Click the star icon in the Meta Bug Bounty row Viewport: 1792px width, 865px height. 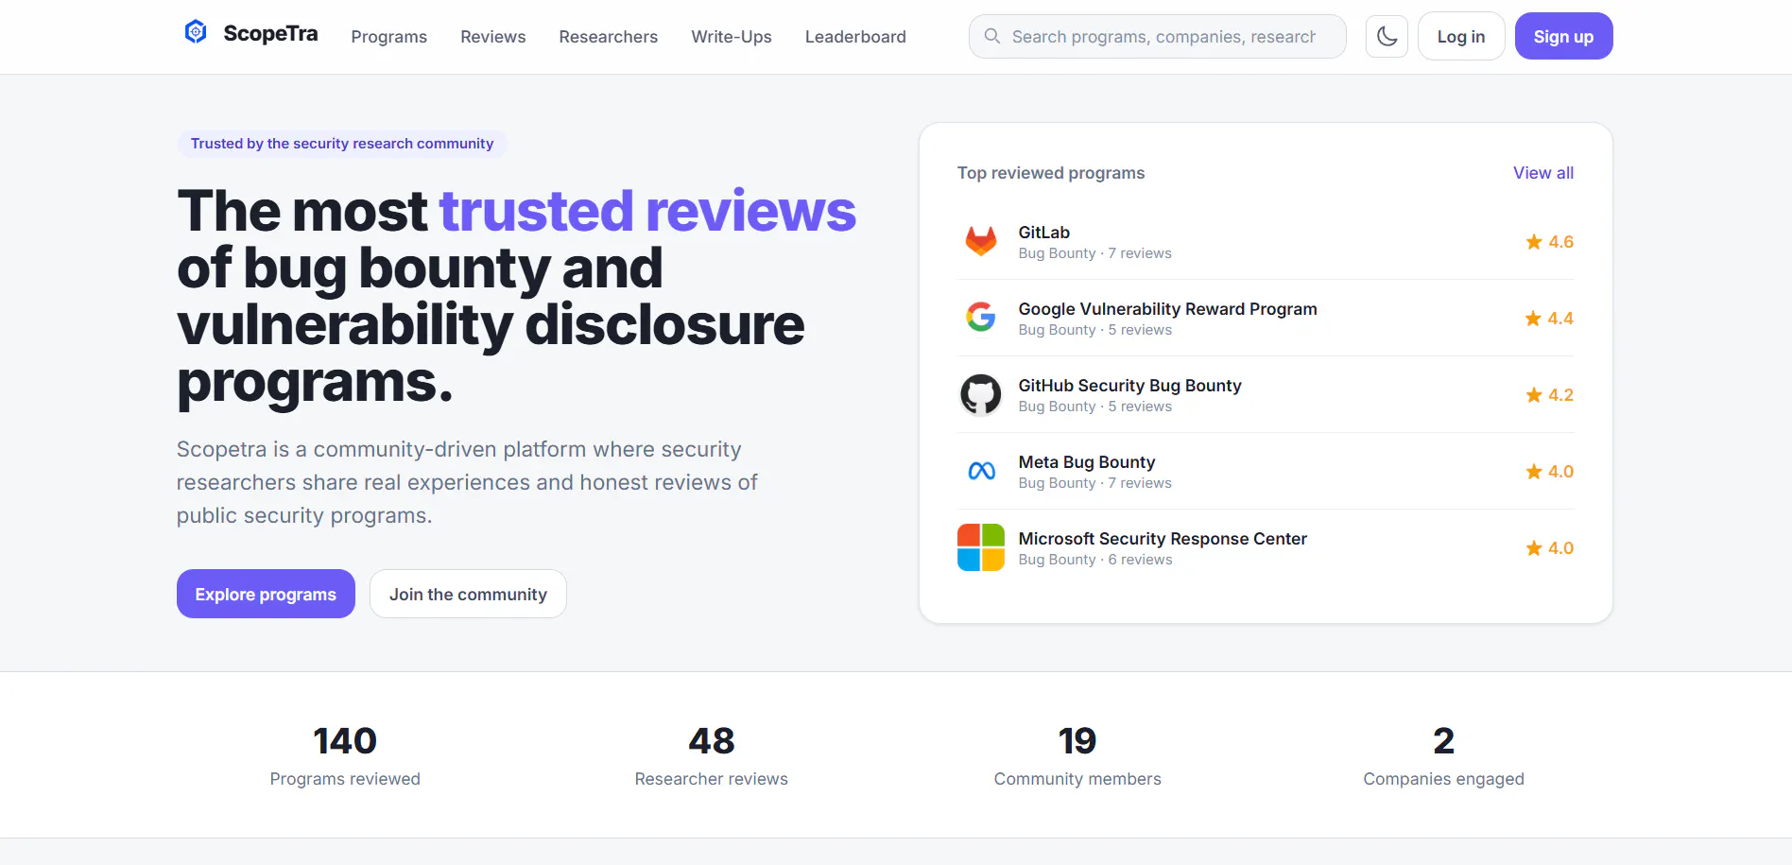1533,472
